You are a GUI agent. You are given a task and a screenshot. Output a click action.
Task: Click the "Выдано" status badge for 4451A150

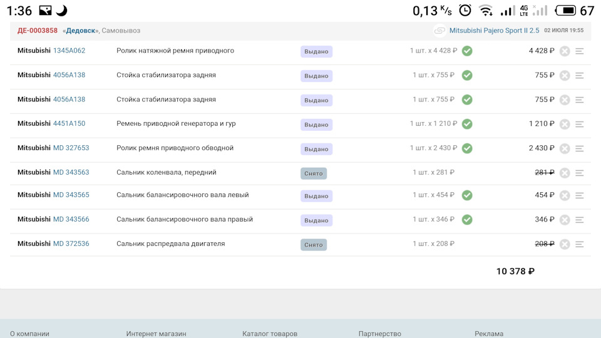316,125
